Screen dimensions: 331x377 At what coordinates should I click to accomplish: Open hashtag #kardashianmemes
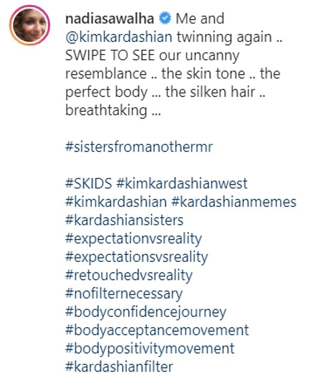click(x=234, y=202)
